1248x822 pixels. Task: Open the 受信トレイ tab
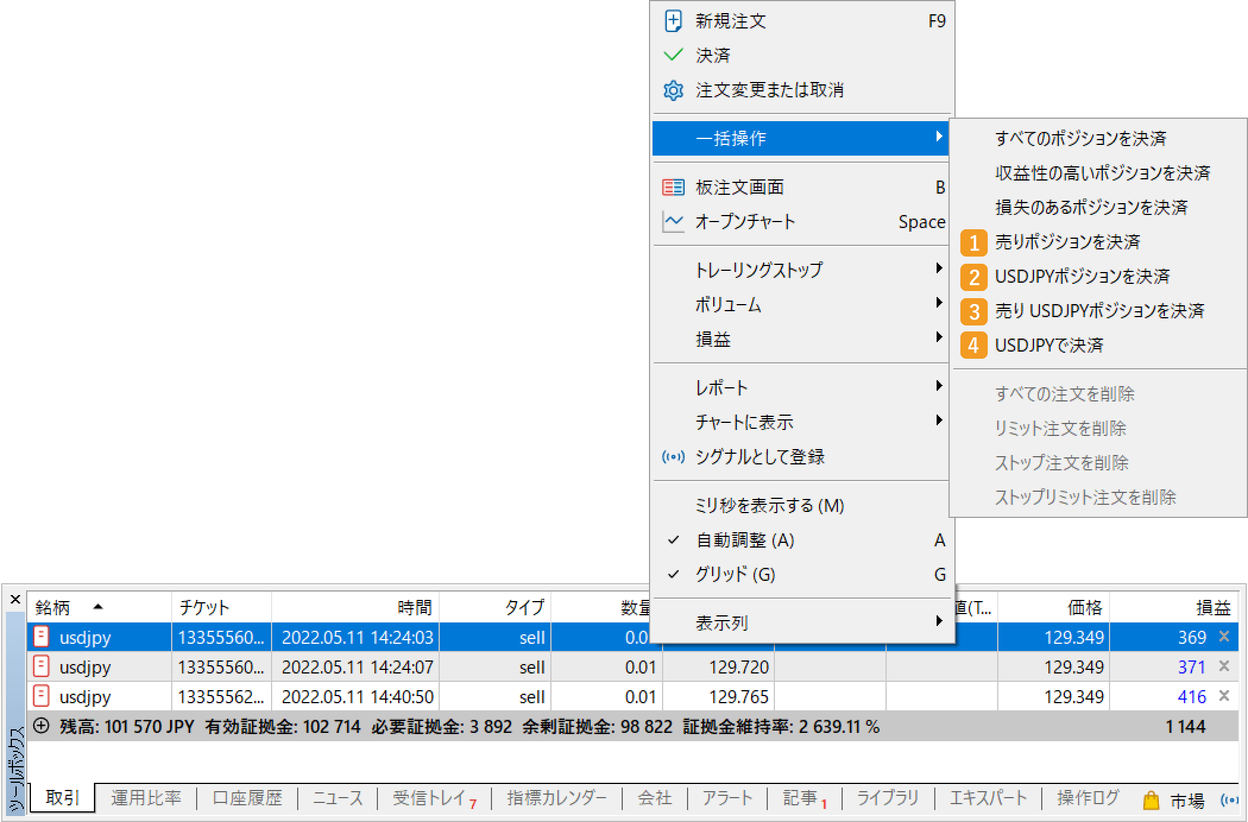pyautogui.click(x=434, y=798)
